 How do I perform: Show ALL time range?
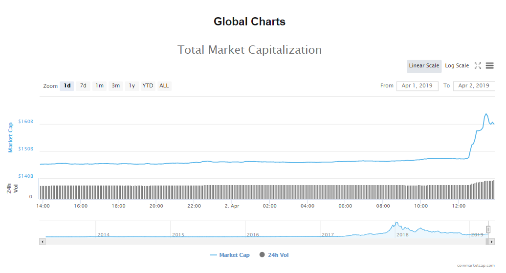click(x=164, y=86)
